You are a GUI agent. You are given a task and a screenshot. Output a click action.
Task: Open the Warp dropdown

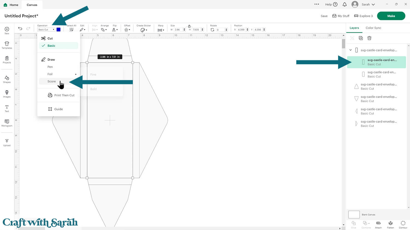click(x=161, y=30)
